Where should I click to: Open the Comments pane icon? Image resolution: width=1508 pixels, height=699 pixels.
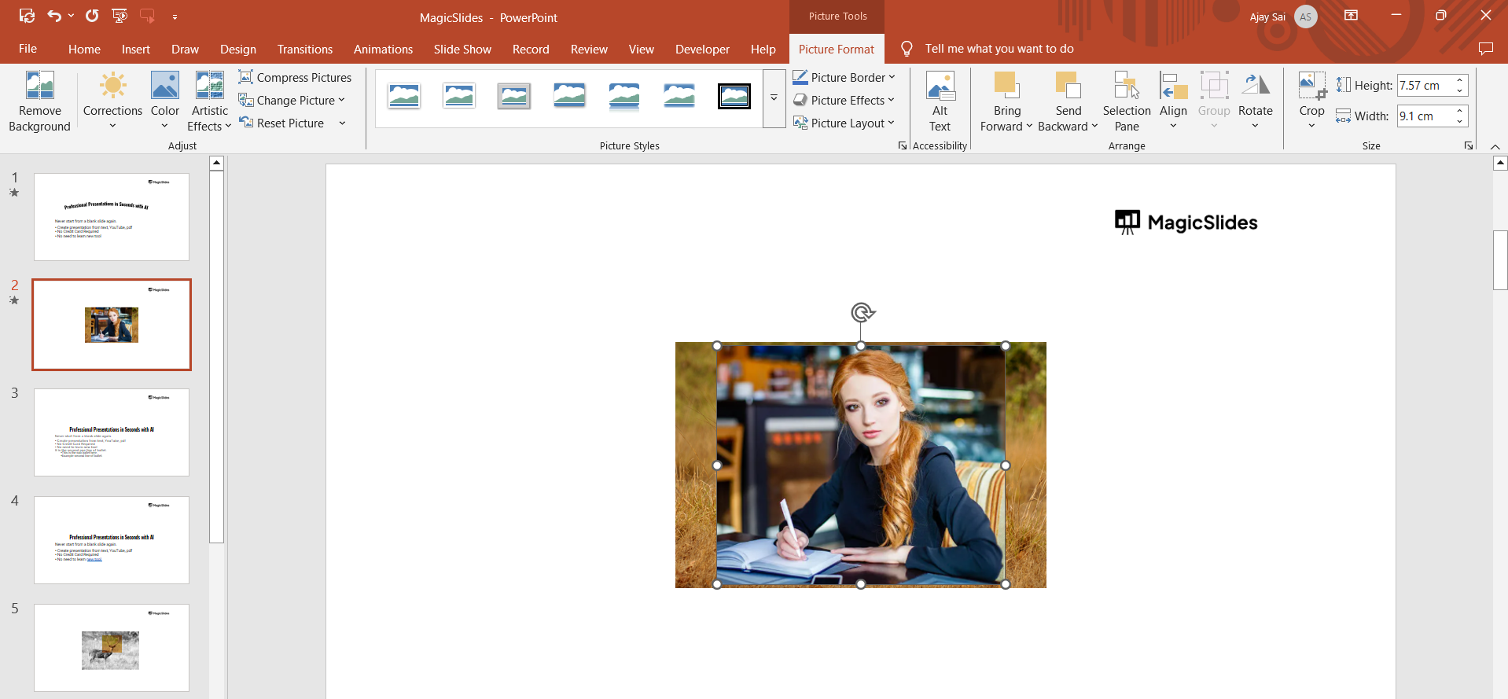[1485, 49]
